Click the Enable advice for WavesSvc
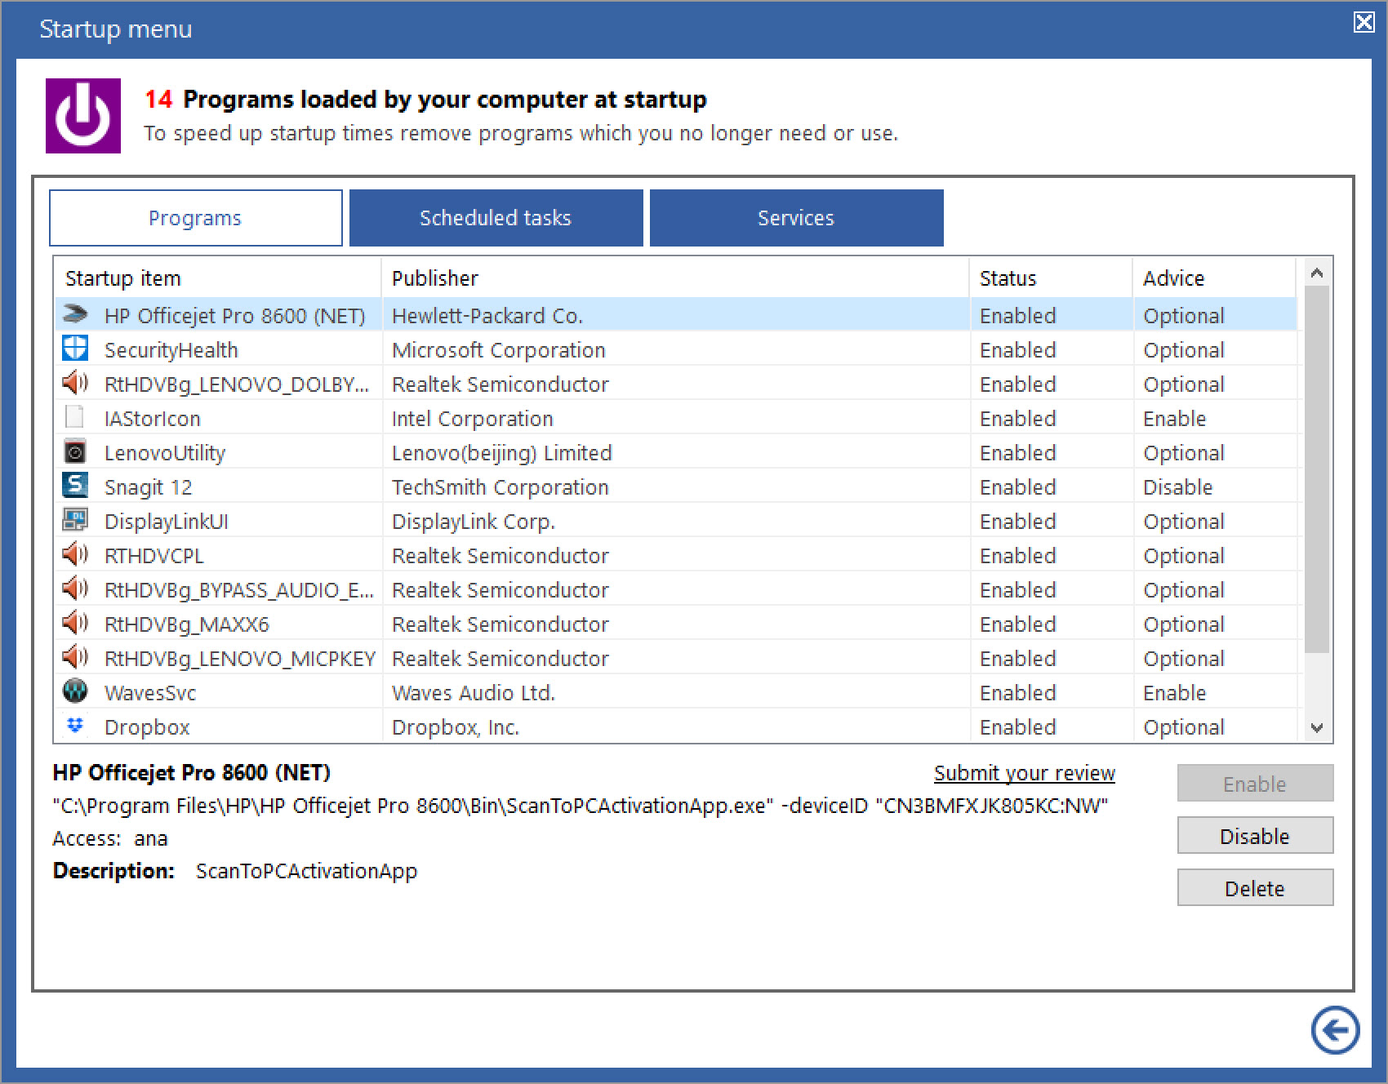 1175,693
